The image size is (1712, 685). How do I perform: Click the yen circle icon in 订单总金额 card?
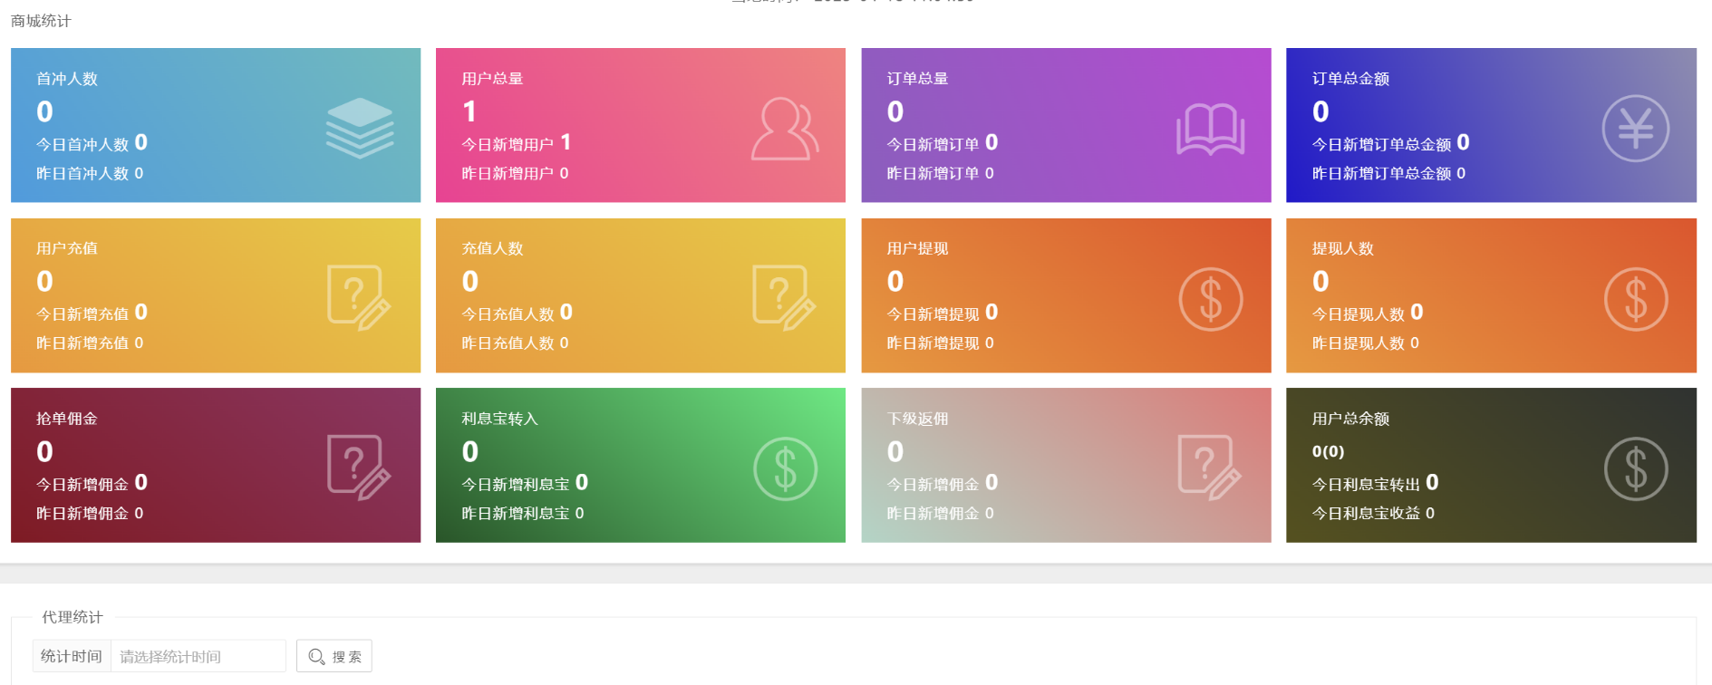coord(1635,129)
